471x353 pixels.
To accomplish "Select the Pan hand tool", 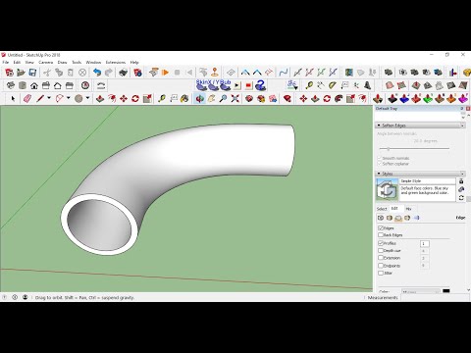I will (211, 98).
